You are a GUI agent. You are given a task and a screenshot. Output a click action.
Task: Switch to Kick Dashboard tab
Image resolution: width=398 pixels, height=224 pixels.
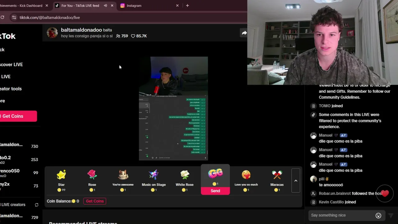pyautogui.click(x=23, y=6)
